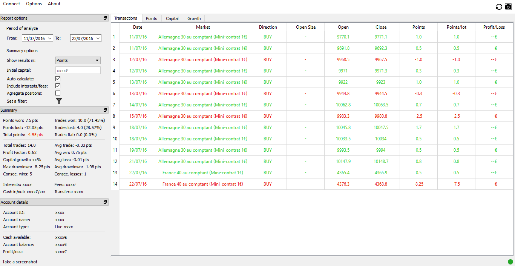Switch to the Capital tab

click(x=172, y=18)
